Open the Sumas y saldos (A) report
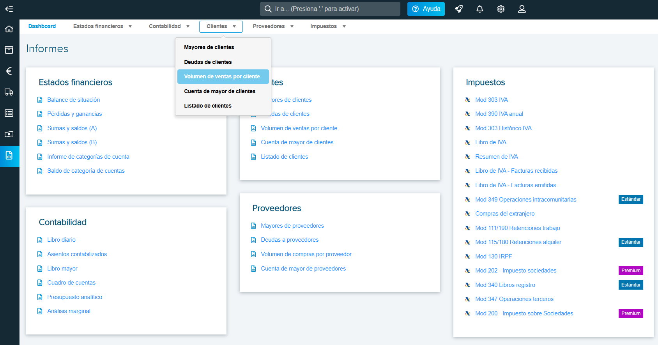Viewport: 658px width, 345px height. pos(72,128)
